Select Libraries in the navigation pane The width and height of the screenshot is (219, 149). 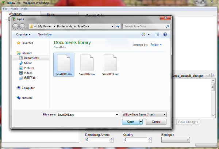[27, 53]
